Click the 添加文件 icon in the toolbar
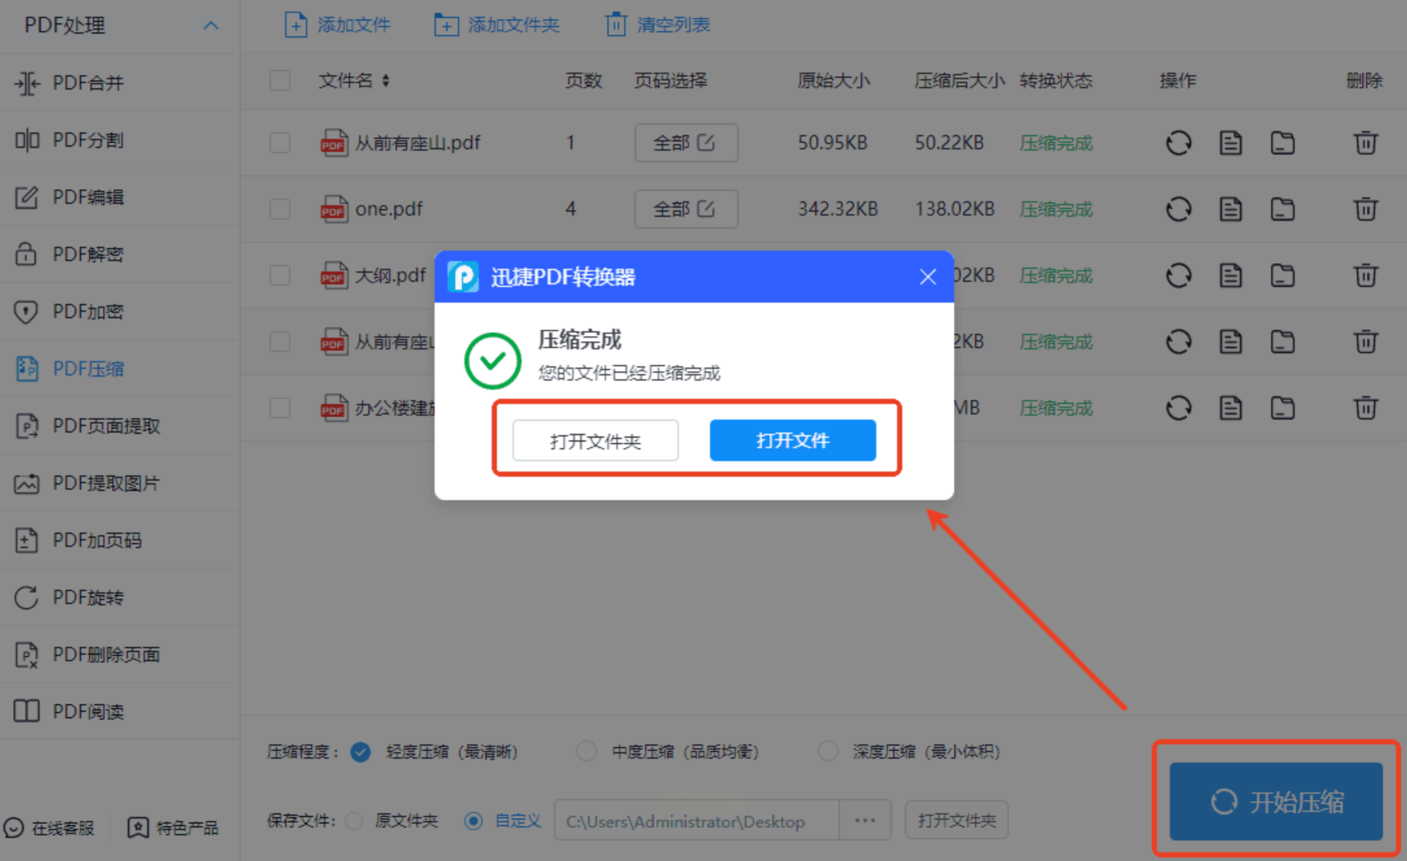Screen dimensions: 1407x861 [296, 25]
